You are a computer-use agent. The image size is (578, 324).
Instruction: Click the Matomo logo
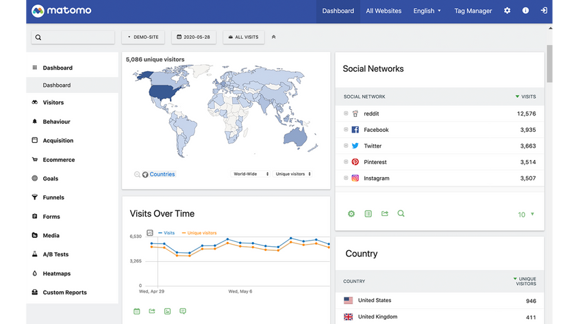(x=61, y=11)
